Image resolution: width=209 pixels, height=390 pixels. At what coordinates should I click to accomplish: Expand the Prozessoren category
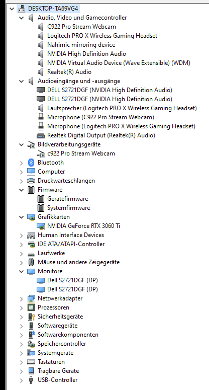coord(21,307)
